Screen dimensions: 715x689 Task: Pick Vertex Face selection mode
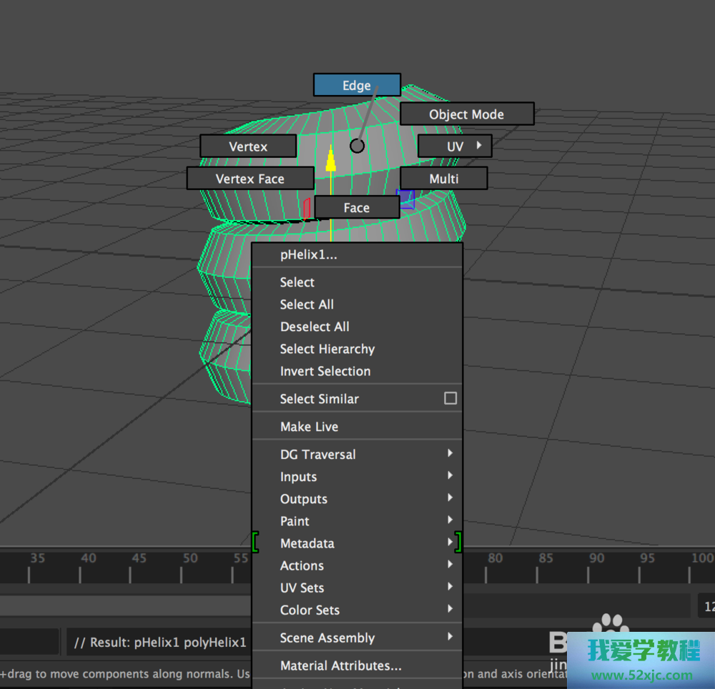pyautogui.click(x=250, y=179)
